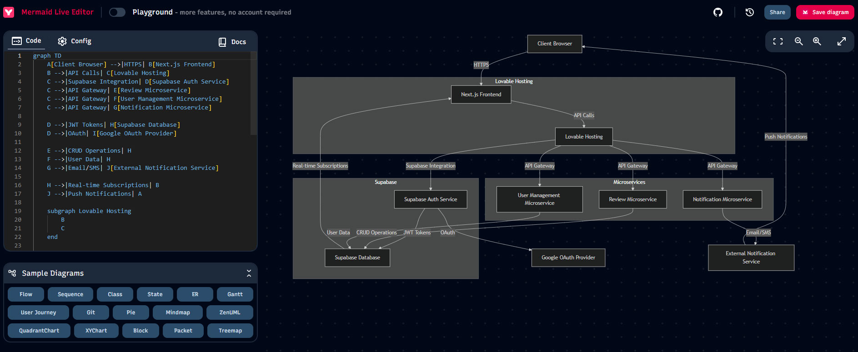The image size is (858, 352).
Task: Load the Gantt sample diagram
Action: (x=235, y=294)
